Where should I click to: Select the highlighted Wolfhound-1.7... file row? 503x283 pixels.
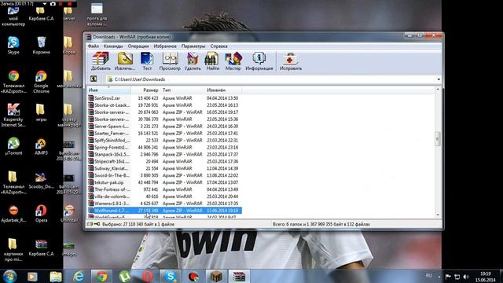coord(164,211)
